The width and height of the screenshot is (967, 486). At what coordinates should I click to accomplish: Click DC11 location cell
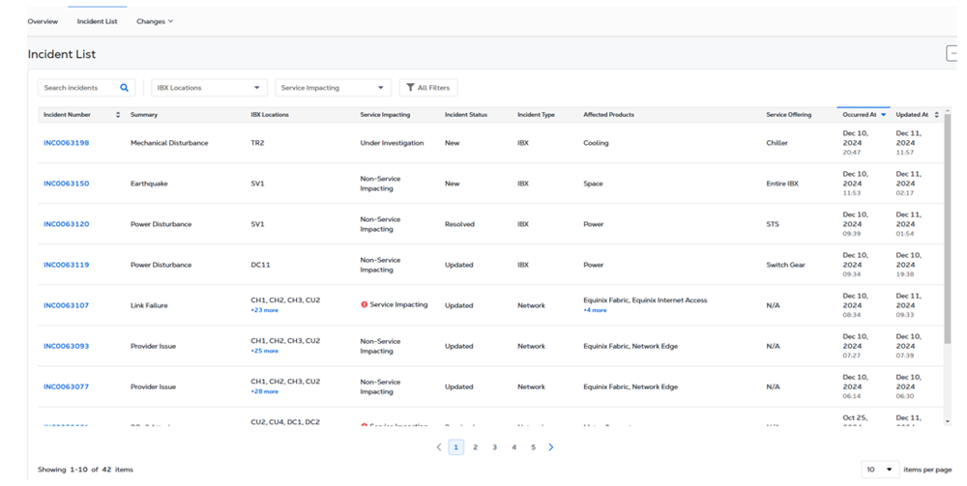coord(260,265)
